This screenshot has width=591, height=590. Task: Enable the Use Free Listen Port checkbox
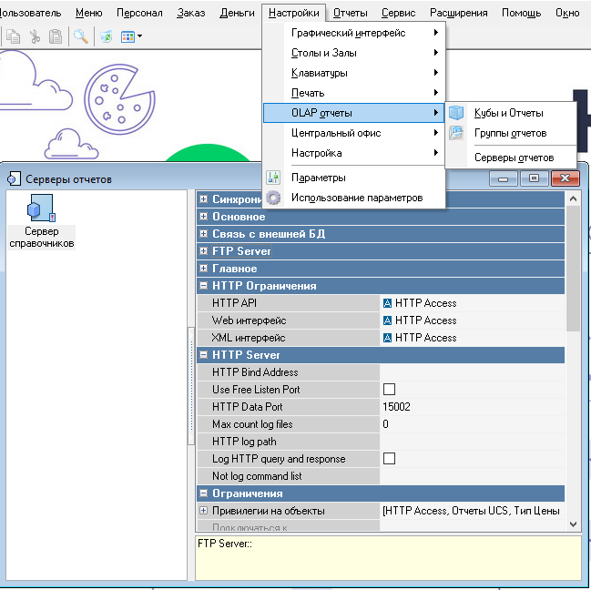click(389, 390)
